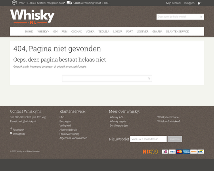
Task: Open Klantenservice in the navigation bar
Action: (x=178, y=32)
